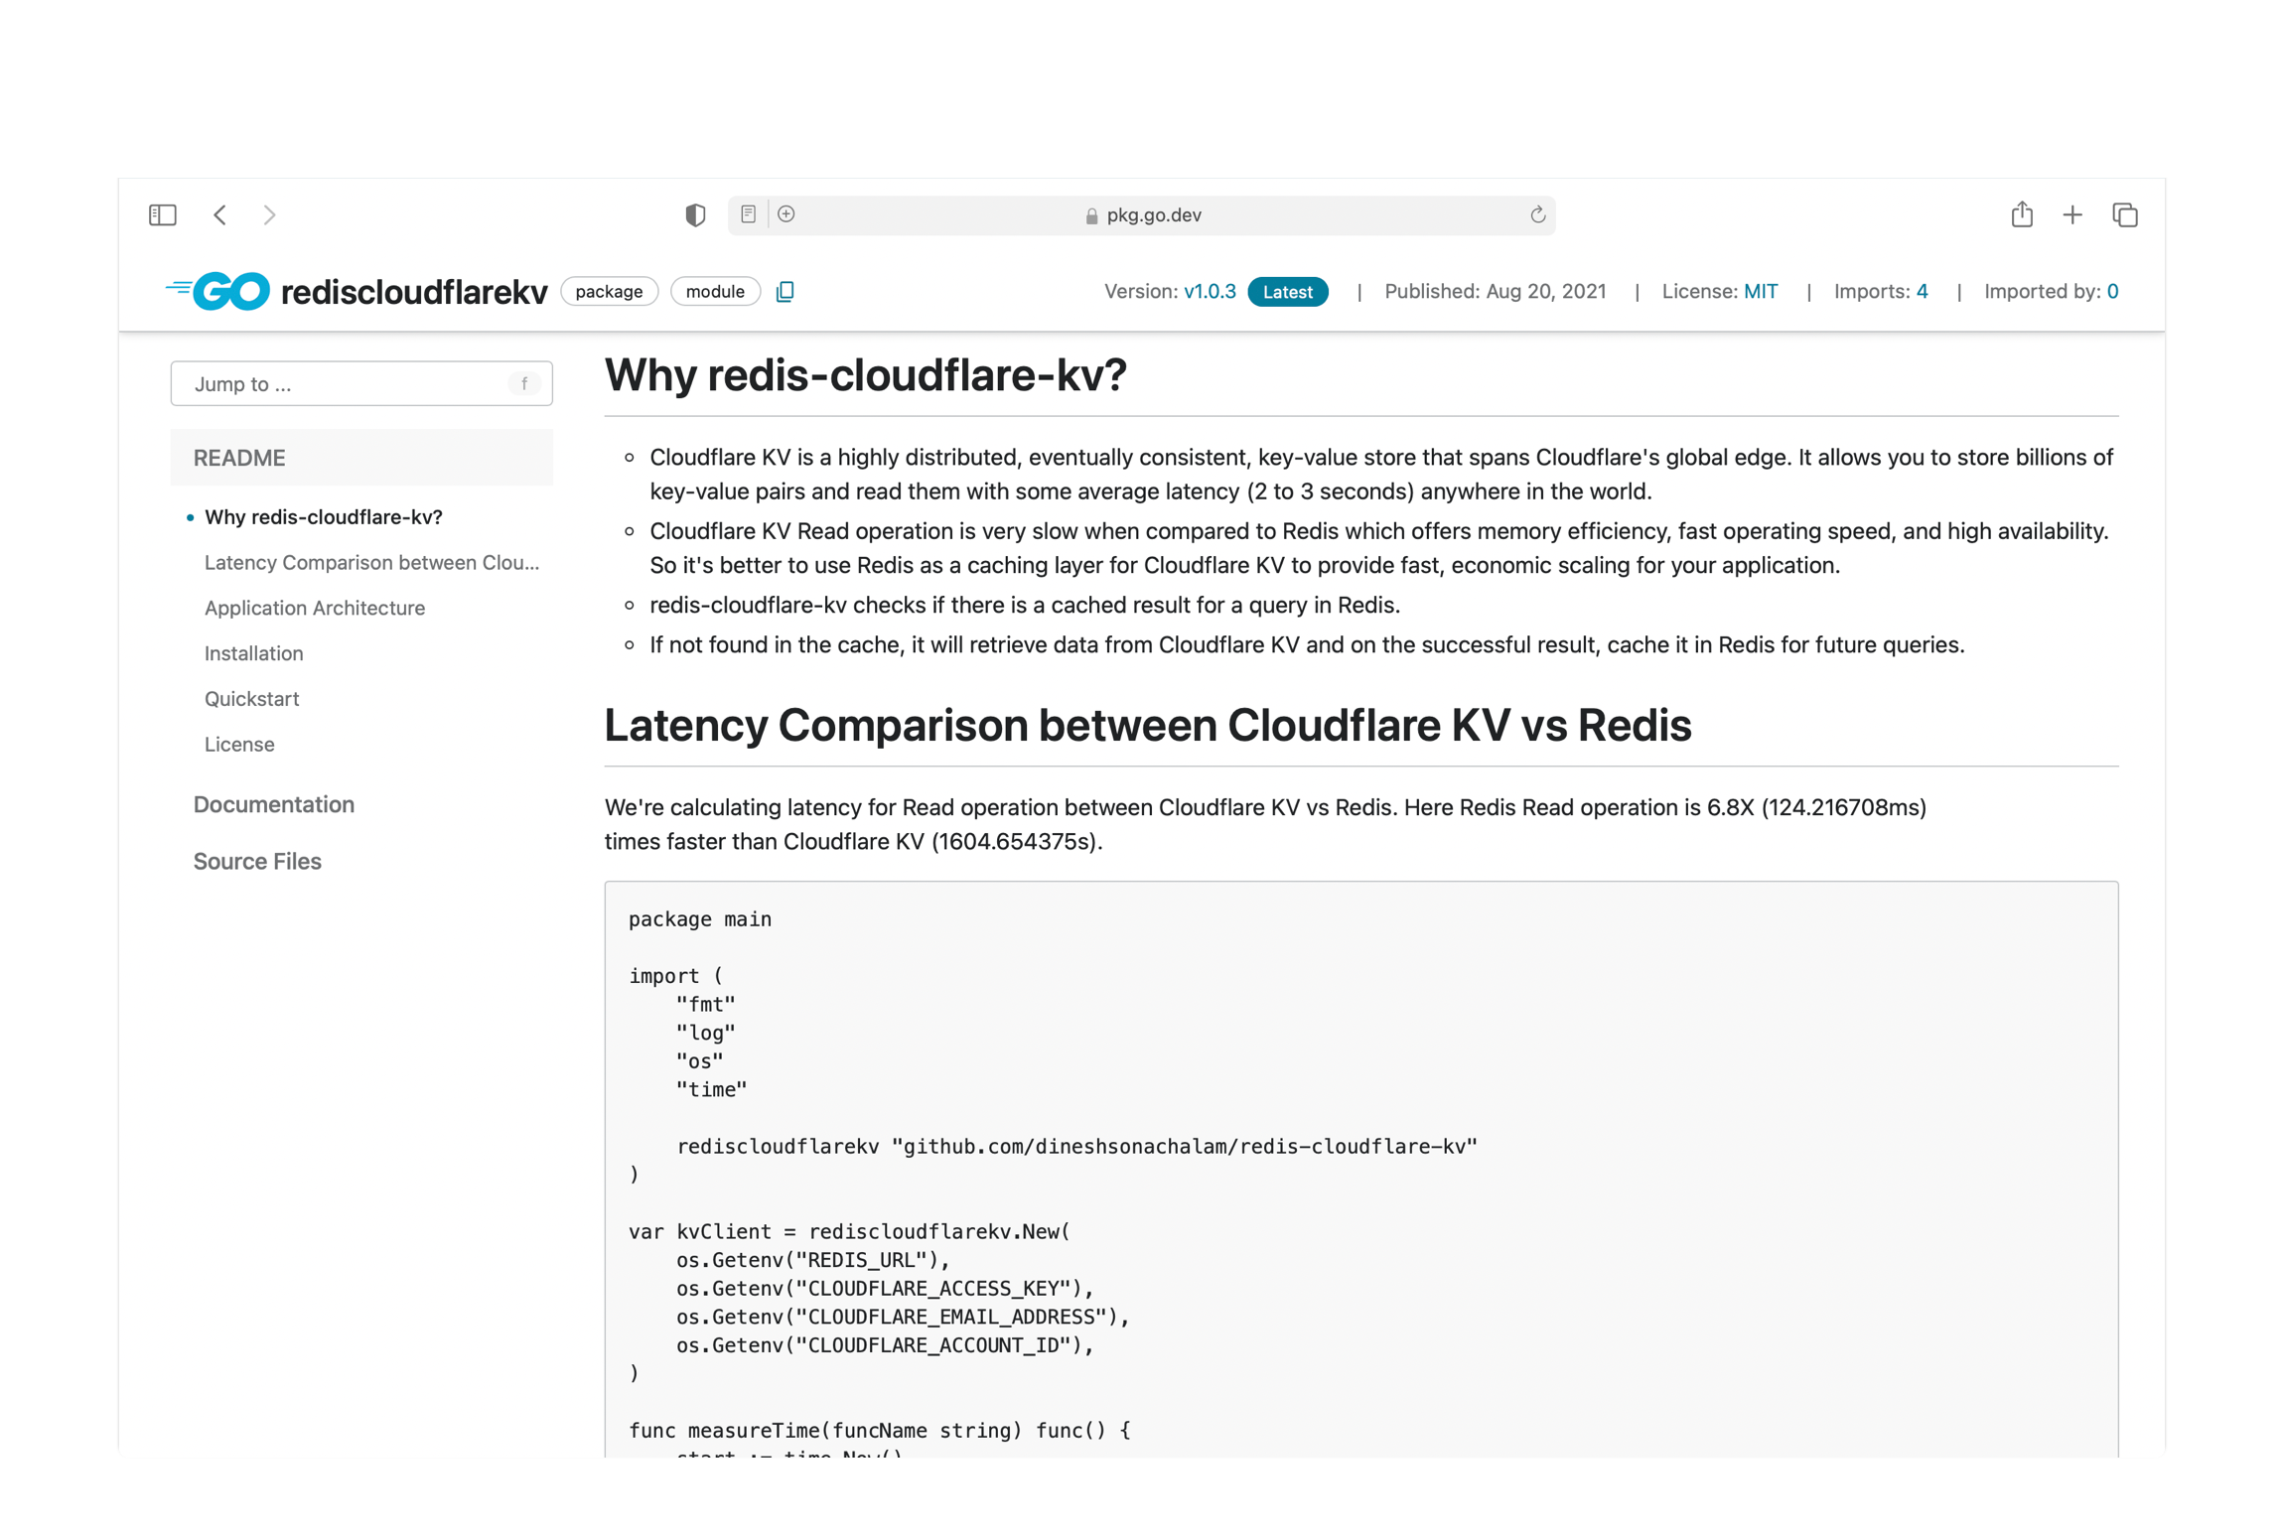Go back to the previous page
The height and width of the screenshot is (1537, 2284).
click(220, 214)
